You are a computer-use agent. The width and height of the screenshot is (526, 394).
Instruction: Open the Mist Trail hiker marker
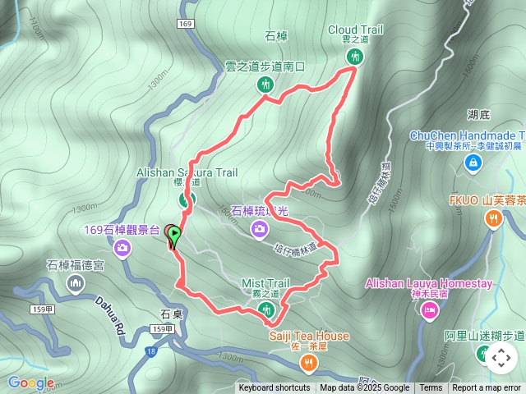[x=266, y=309]
